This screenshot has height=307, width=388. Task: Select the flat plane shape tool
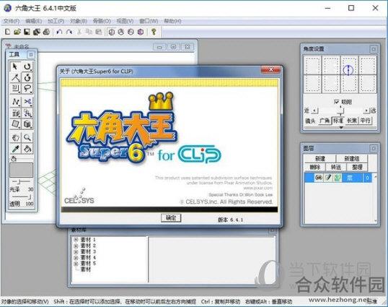tap(16, 124)
